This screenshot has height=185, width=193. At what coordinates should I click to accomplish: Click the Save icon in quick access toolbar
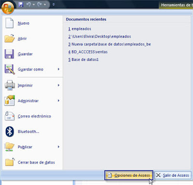[x=21, y=4]
